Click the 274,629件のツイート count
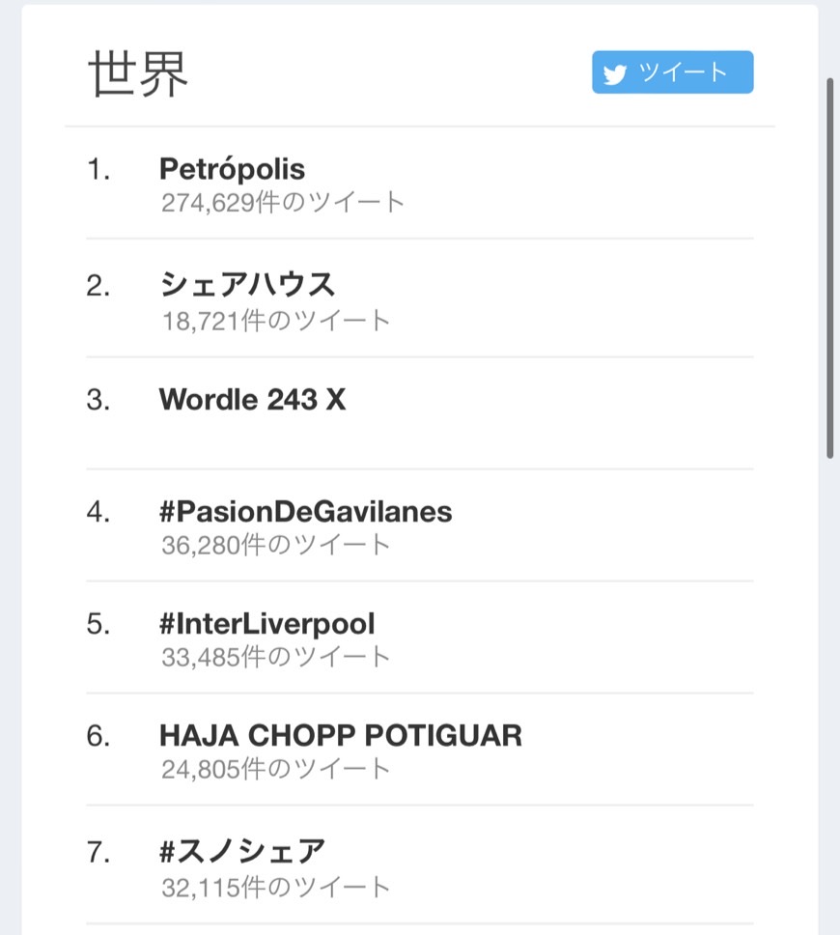Screen dimensions: 840x935 pos(283,203)
